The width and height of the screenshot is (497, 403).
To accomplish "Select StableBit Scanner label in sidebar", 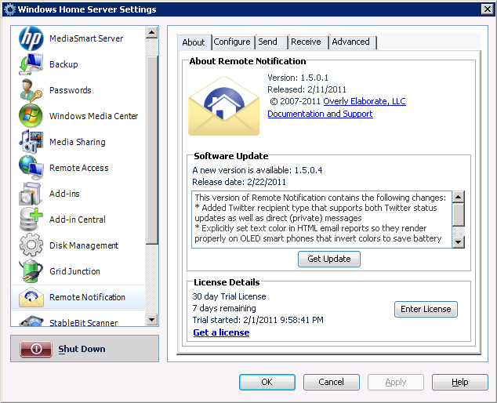I will pyautogui.click(x=83, y=323).
